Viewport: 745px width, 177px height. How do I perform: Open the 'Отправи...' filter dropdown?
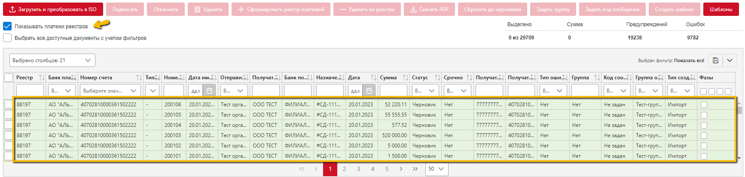(x=234, y=91)
